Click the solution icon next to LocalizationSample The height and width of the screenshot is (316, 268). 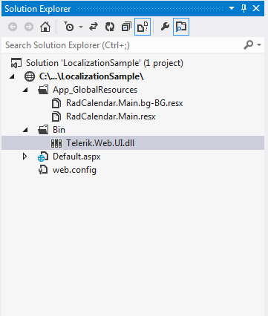(x=16, y=63)
